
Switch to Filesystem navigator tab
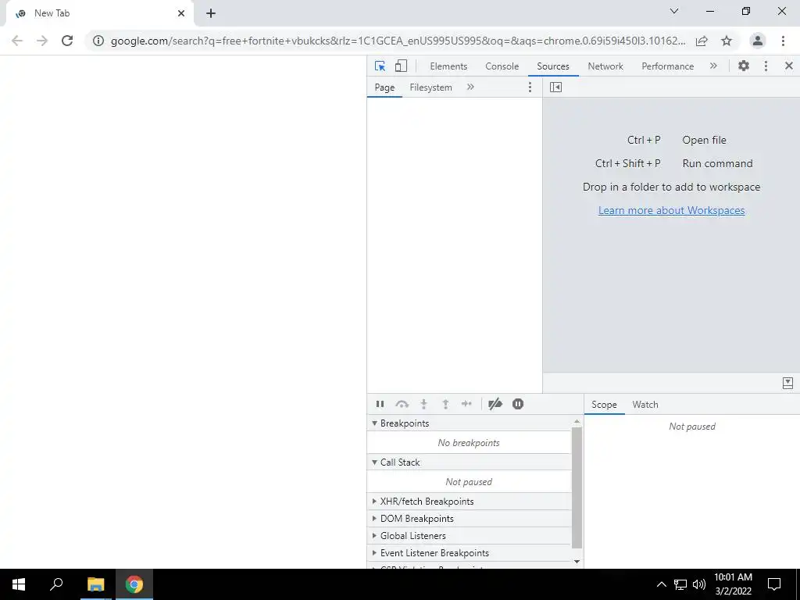point(430,87)
